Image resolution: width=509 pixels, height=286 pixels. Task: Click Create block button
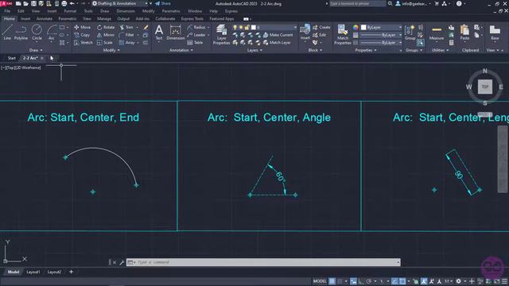[x=321, y=27]
